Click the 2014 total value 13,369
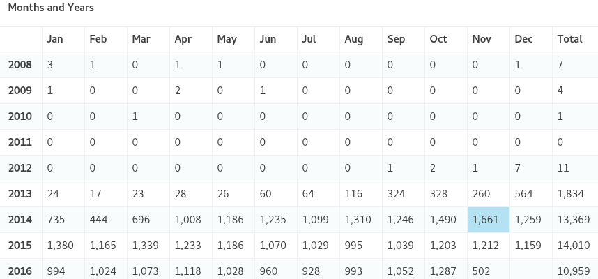The width and height of the screenshot is (598, 279). tap(574, 220)
